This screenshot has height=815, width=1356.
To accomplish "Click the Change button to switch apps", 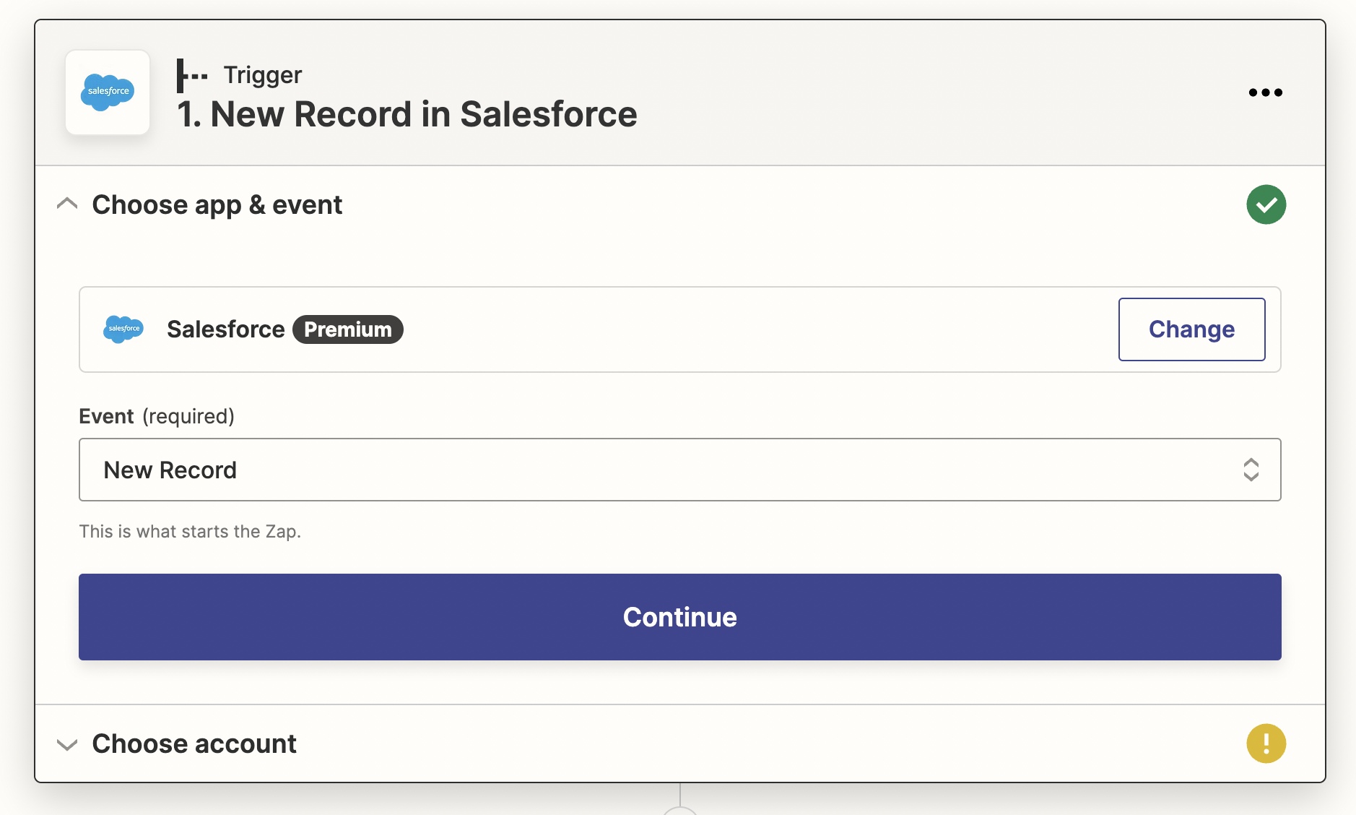I will pos(1191,329).
